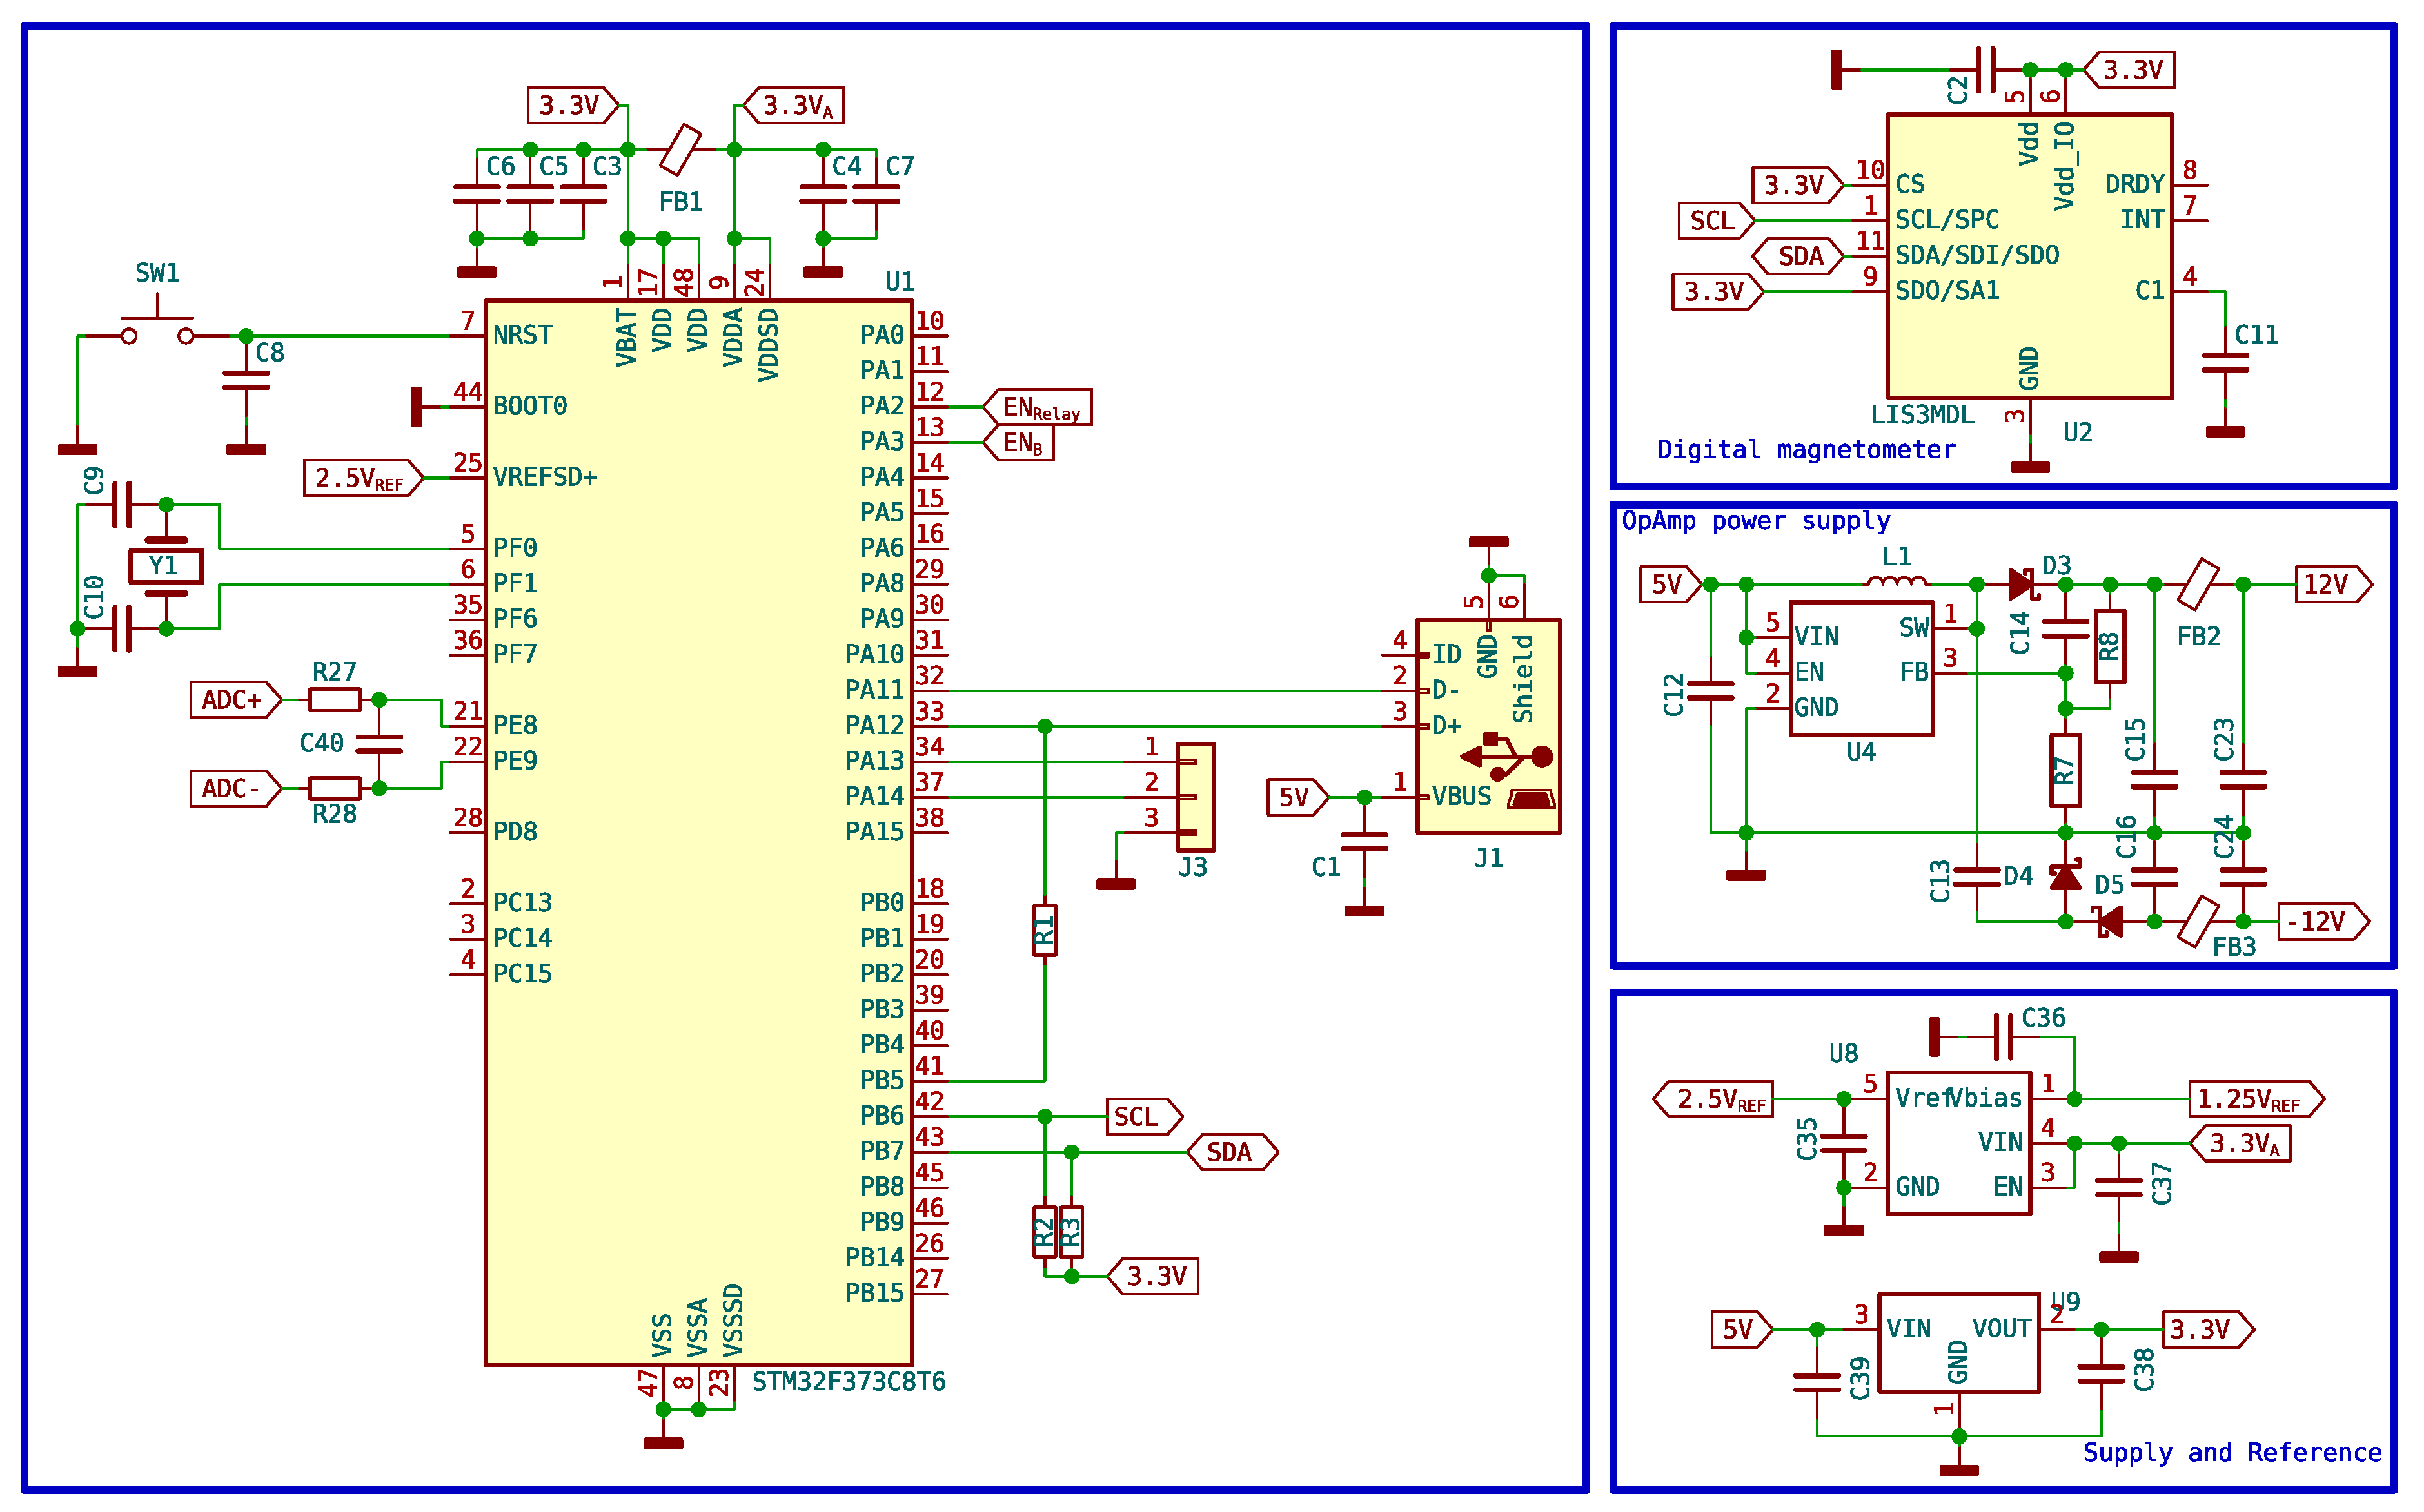This screenshot has width=2424, height=1512.
Task: Click inductor L1 coil symbol
Action: tap(1896, 580)
